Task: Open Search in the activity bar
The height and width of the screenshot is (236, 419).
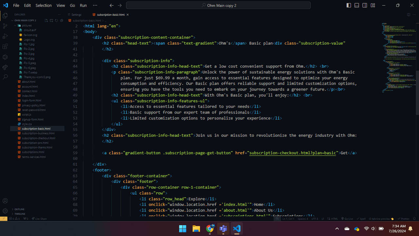Action: [x=5, y=77]
